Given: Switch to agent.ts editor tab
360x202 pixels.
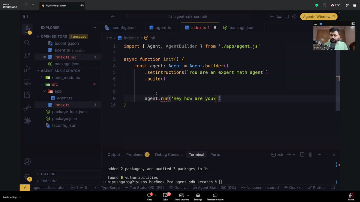Looking at the screenshot, I should tap(163, 28).
